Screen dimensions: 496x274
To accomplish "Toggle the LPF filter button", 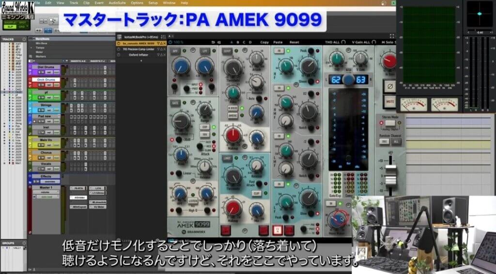I will 204,51.
